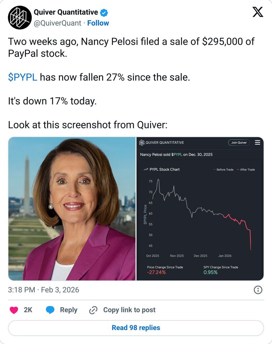This screenshot has height=344, width=272.
Task: Click the Read 98 replies button
Action: click(136, 328)
